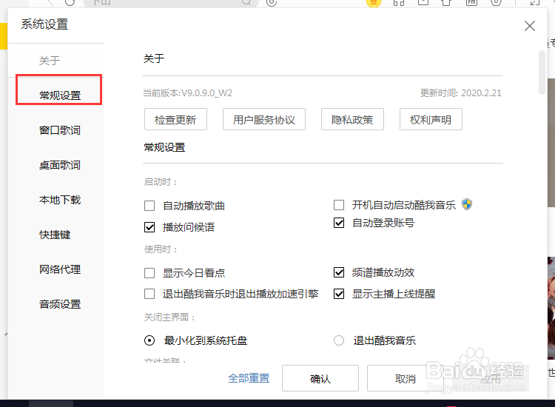Turn off 频谱播放动效

pyautogui.click(x=339, y=272)
